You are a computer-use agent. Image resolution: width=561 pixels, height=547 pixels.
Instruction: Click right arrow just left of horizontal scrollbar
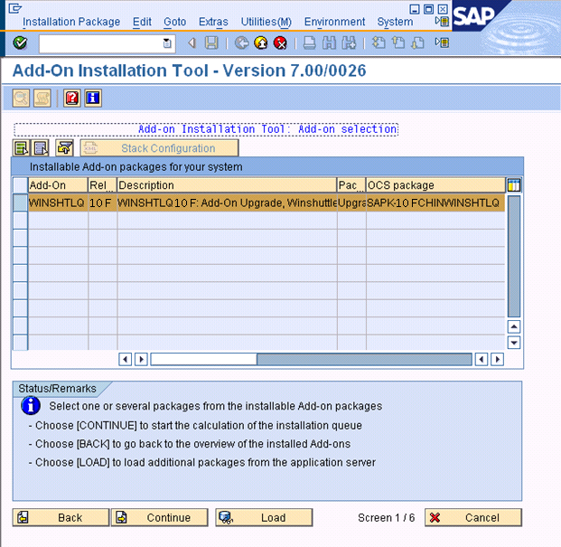pos(141,359)
